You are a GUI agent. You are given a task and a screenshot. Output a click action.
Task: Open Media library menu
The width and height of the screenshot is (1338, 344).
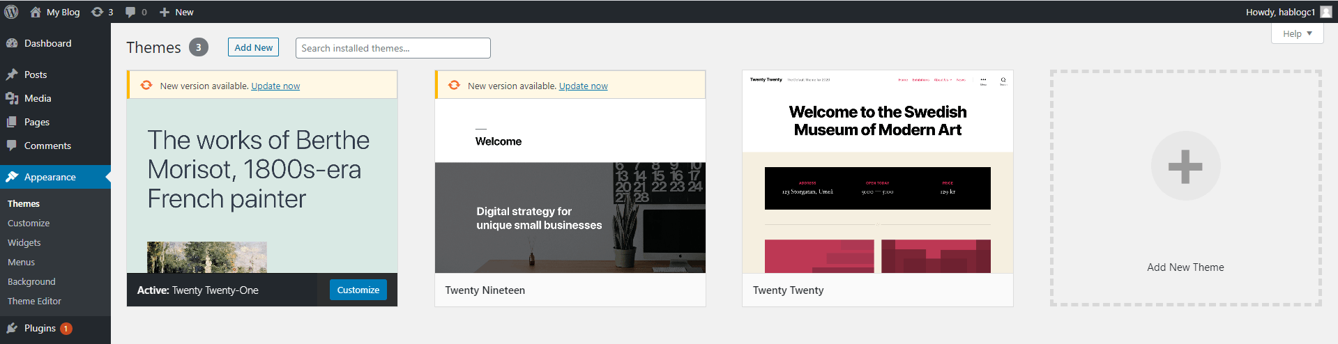point(55,98)
